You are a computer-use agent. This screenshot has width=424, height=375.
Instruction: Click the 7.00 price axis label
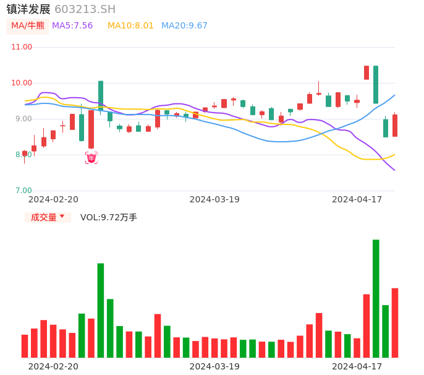point(23,191)
